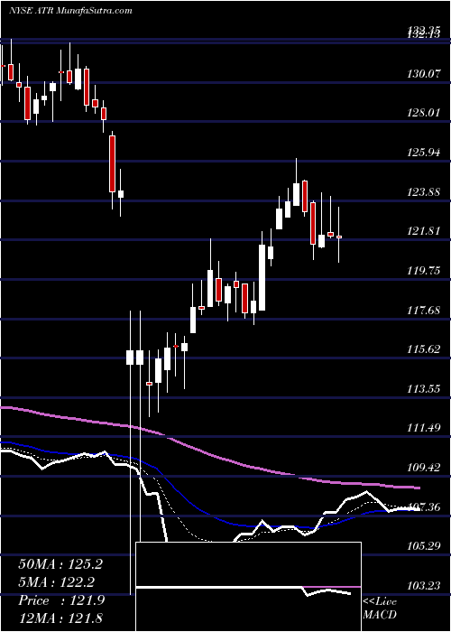Click the last red candle near 121.81
The width and height of the screenshot is (451, 632).
339,237
